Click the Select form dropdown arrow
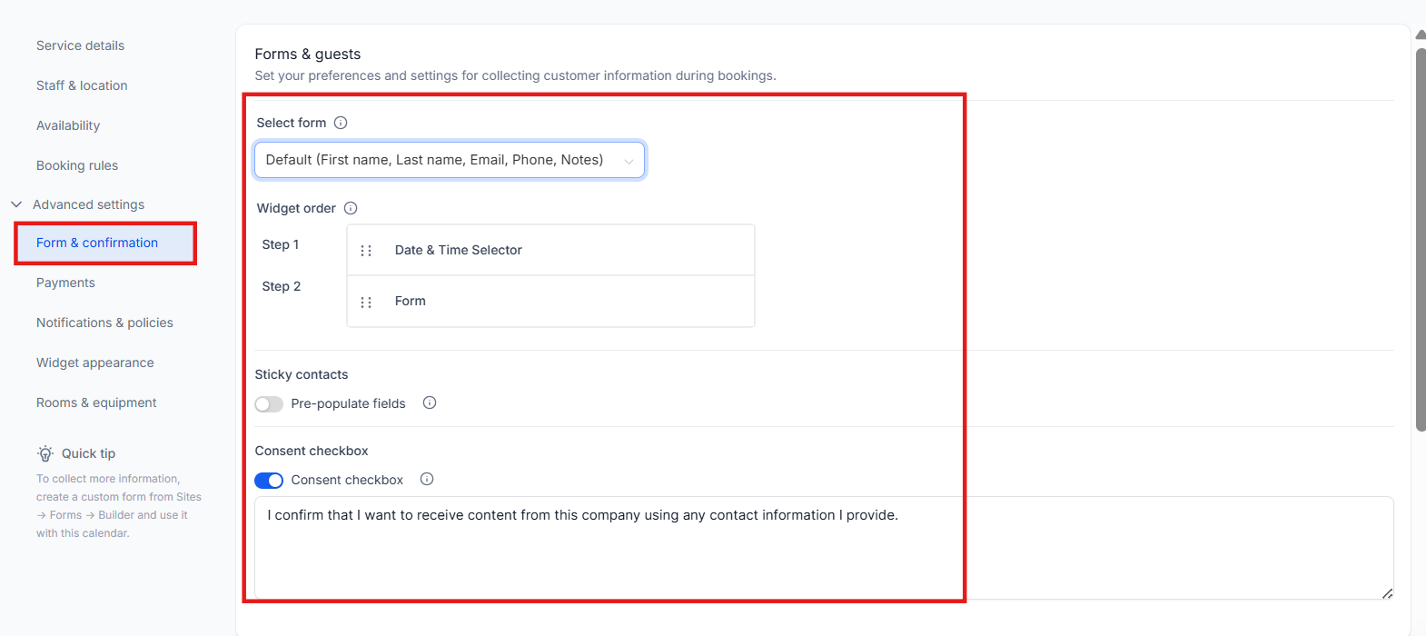 (x=629, y=162)
